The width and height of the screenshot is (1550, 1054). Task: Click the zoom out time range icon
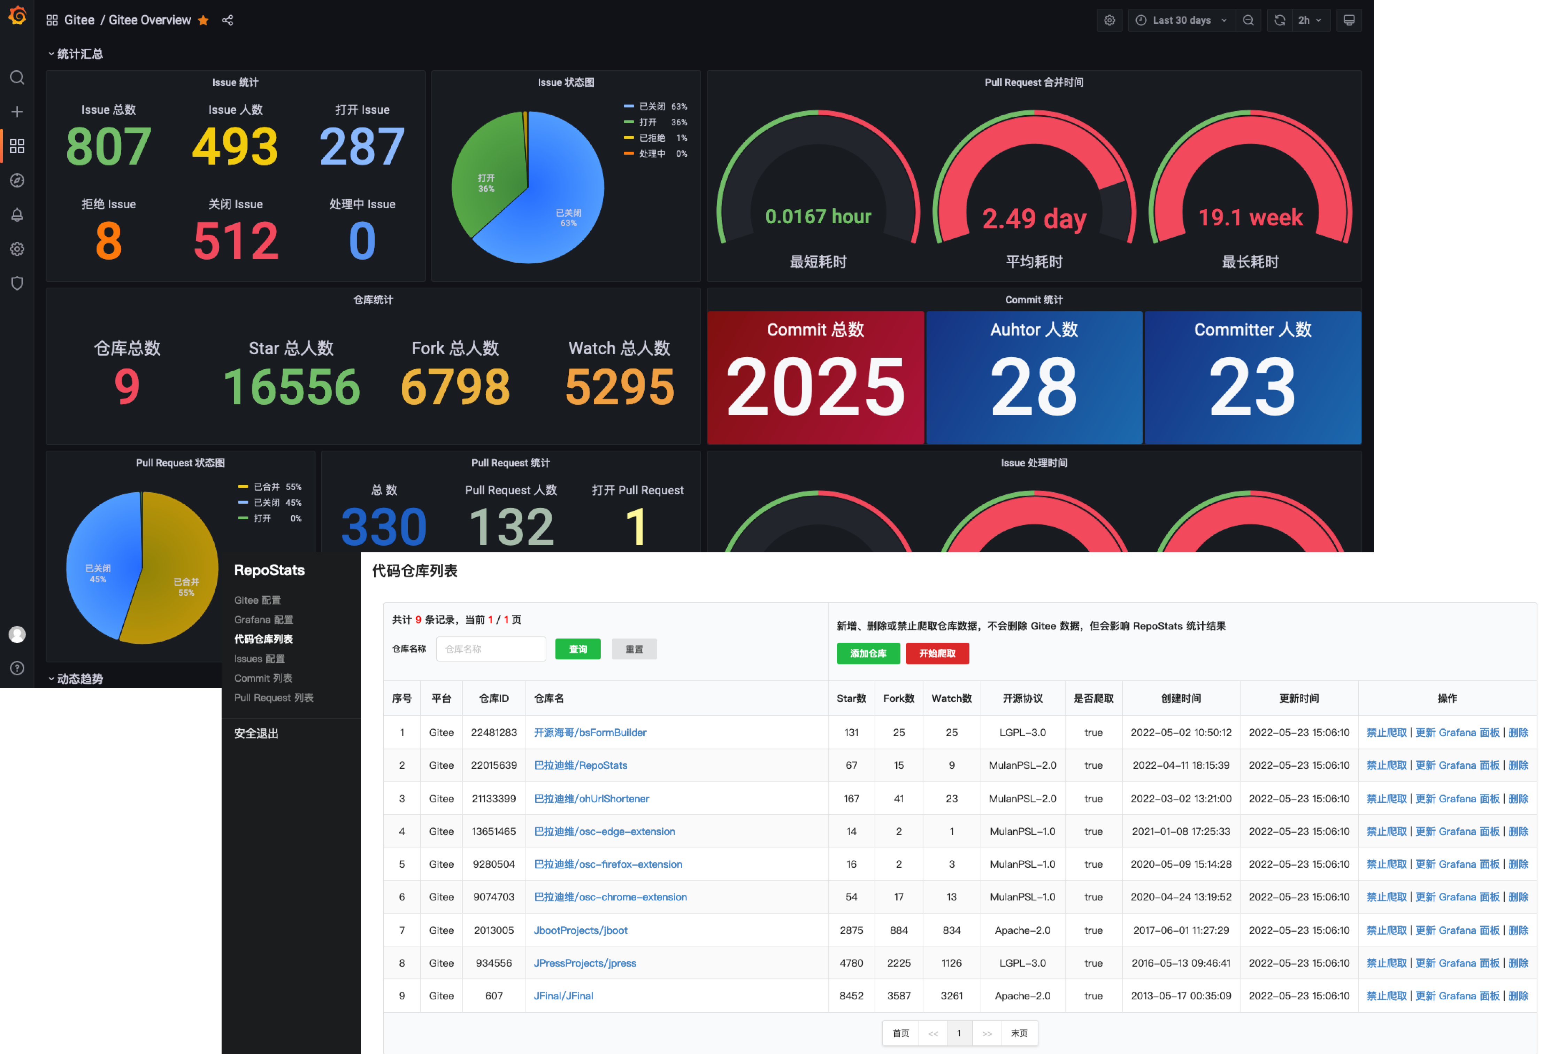click(x=1248, y=20)
